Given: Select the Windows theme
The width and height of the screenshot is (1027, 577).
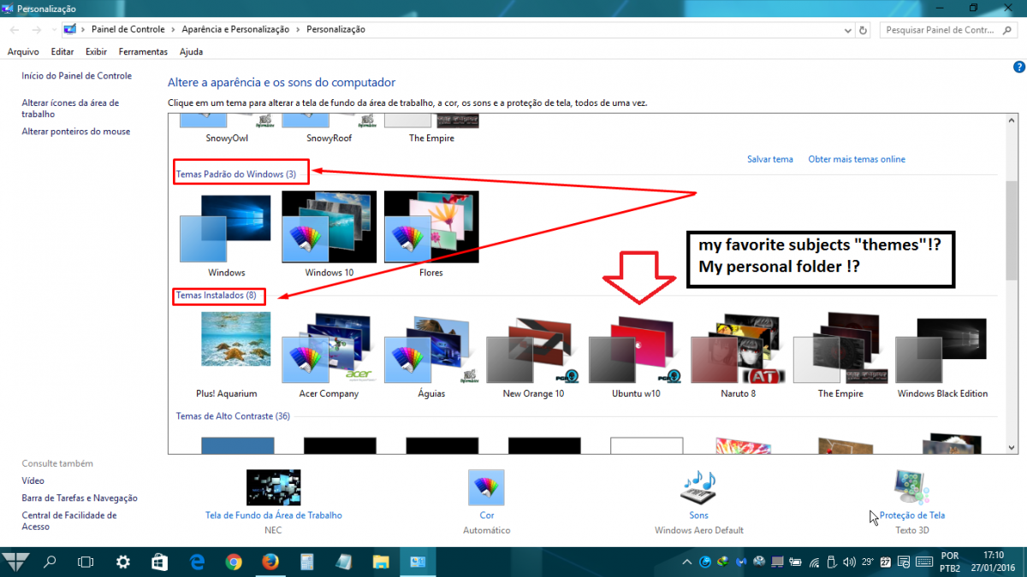Looking at the screenshot, I should click(x=227, y=234).
